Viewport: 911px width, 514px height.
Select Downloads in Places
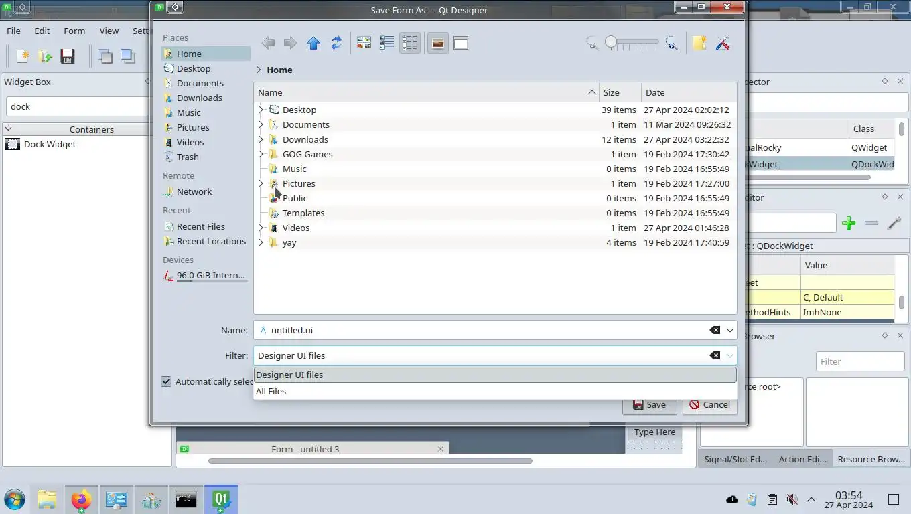[206, 98]
